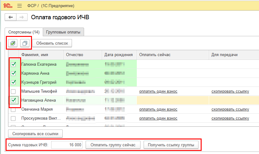Select the Спортсмены (14) tab
The height and width of the screenshot is (154, 259).
coord(24,32)
